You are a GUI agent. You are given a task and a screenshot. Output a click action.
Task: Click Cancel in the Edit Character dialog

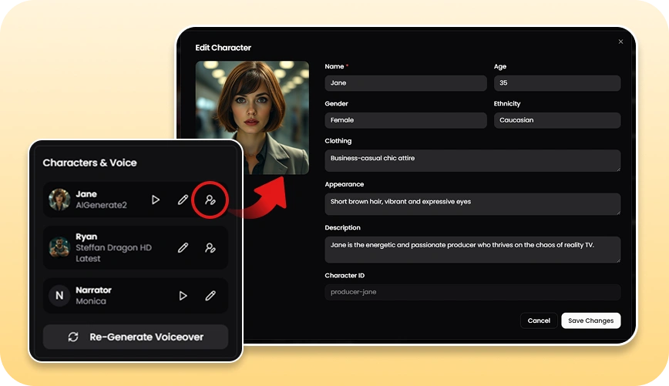pyautogui.click(x=539, y=321)
